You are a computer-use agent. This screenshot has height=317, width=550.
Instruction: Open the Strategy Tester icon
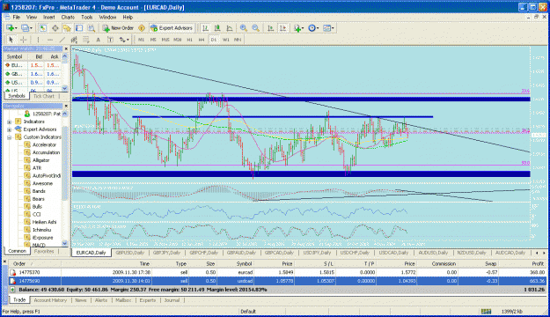click(x=92, y=28)
